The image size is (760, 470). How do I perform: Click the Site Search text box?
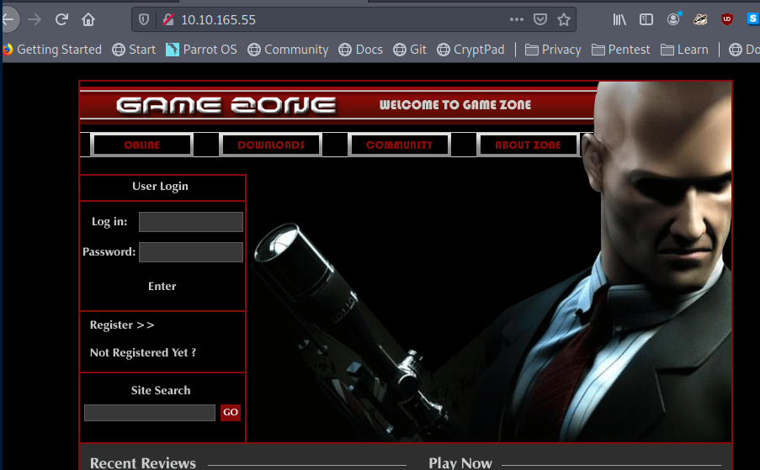tap(150, 413)
